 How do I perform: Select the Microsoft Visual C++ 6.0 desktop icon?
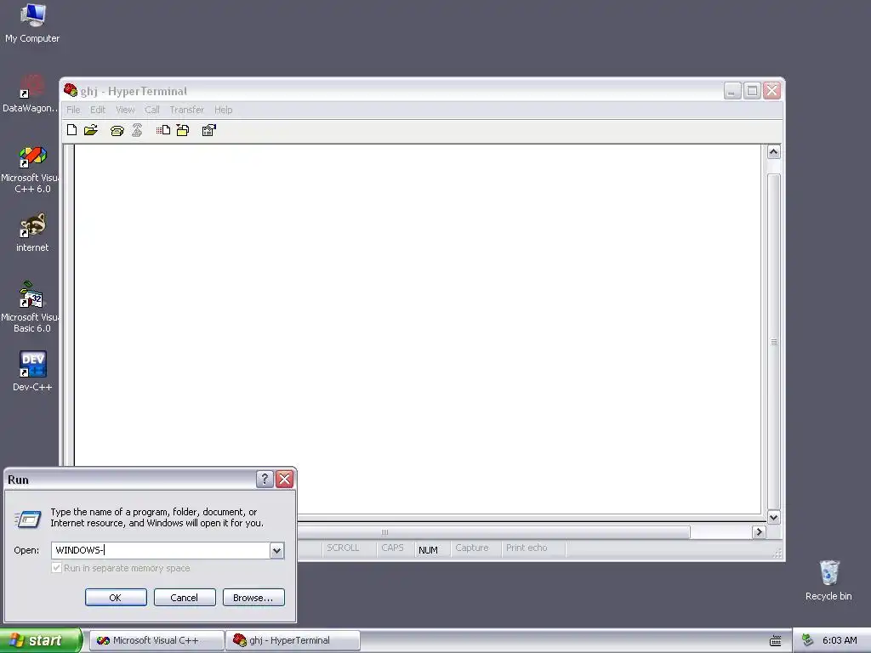(x=31, y=169)
